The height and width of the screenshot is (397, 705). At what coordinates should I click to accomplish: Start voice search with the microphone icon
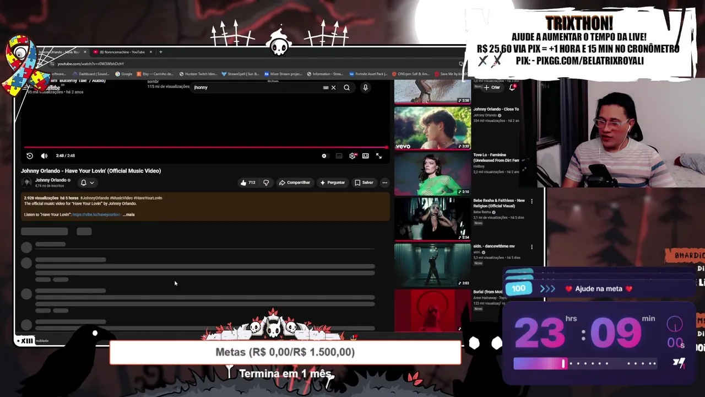click(x=365, y=88)
